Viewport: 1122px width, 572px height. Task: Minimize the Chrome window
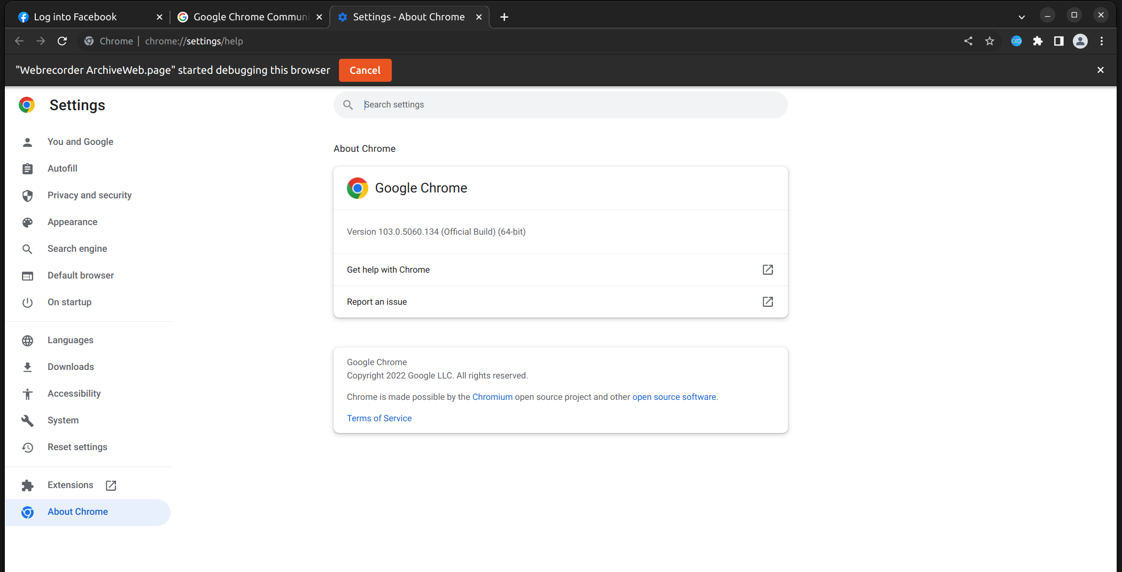tap(1047, 16)
